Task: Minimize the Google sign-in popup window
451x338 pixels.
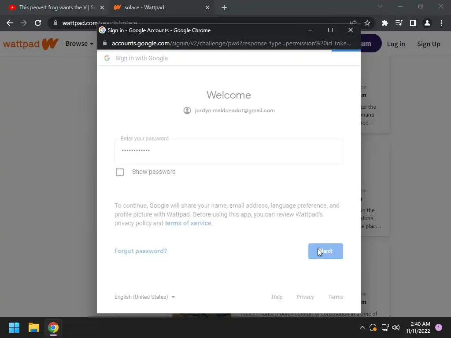Action: point(310,30)
